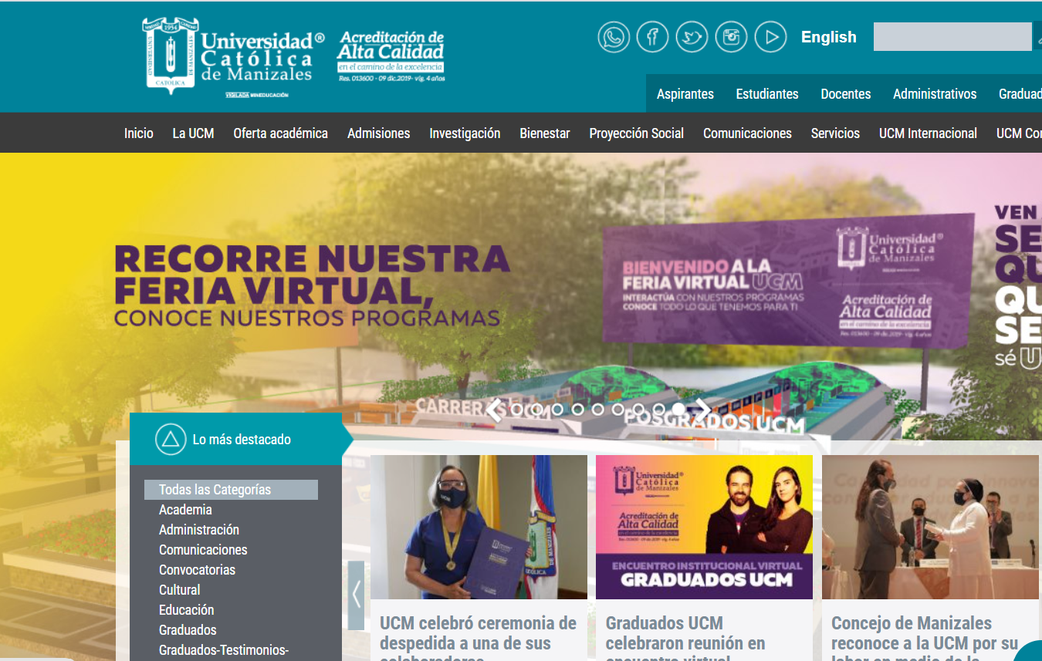Select the filled active slide indicator dot
The width and height of the screenshot is (1042, 661).
(x=678, y=410)
